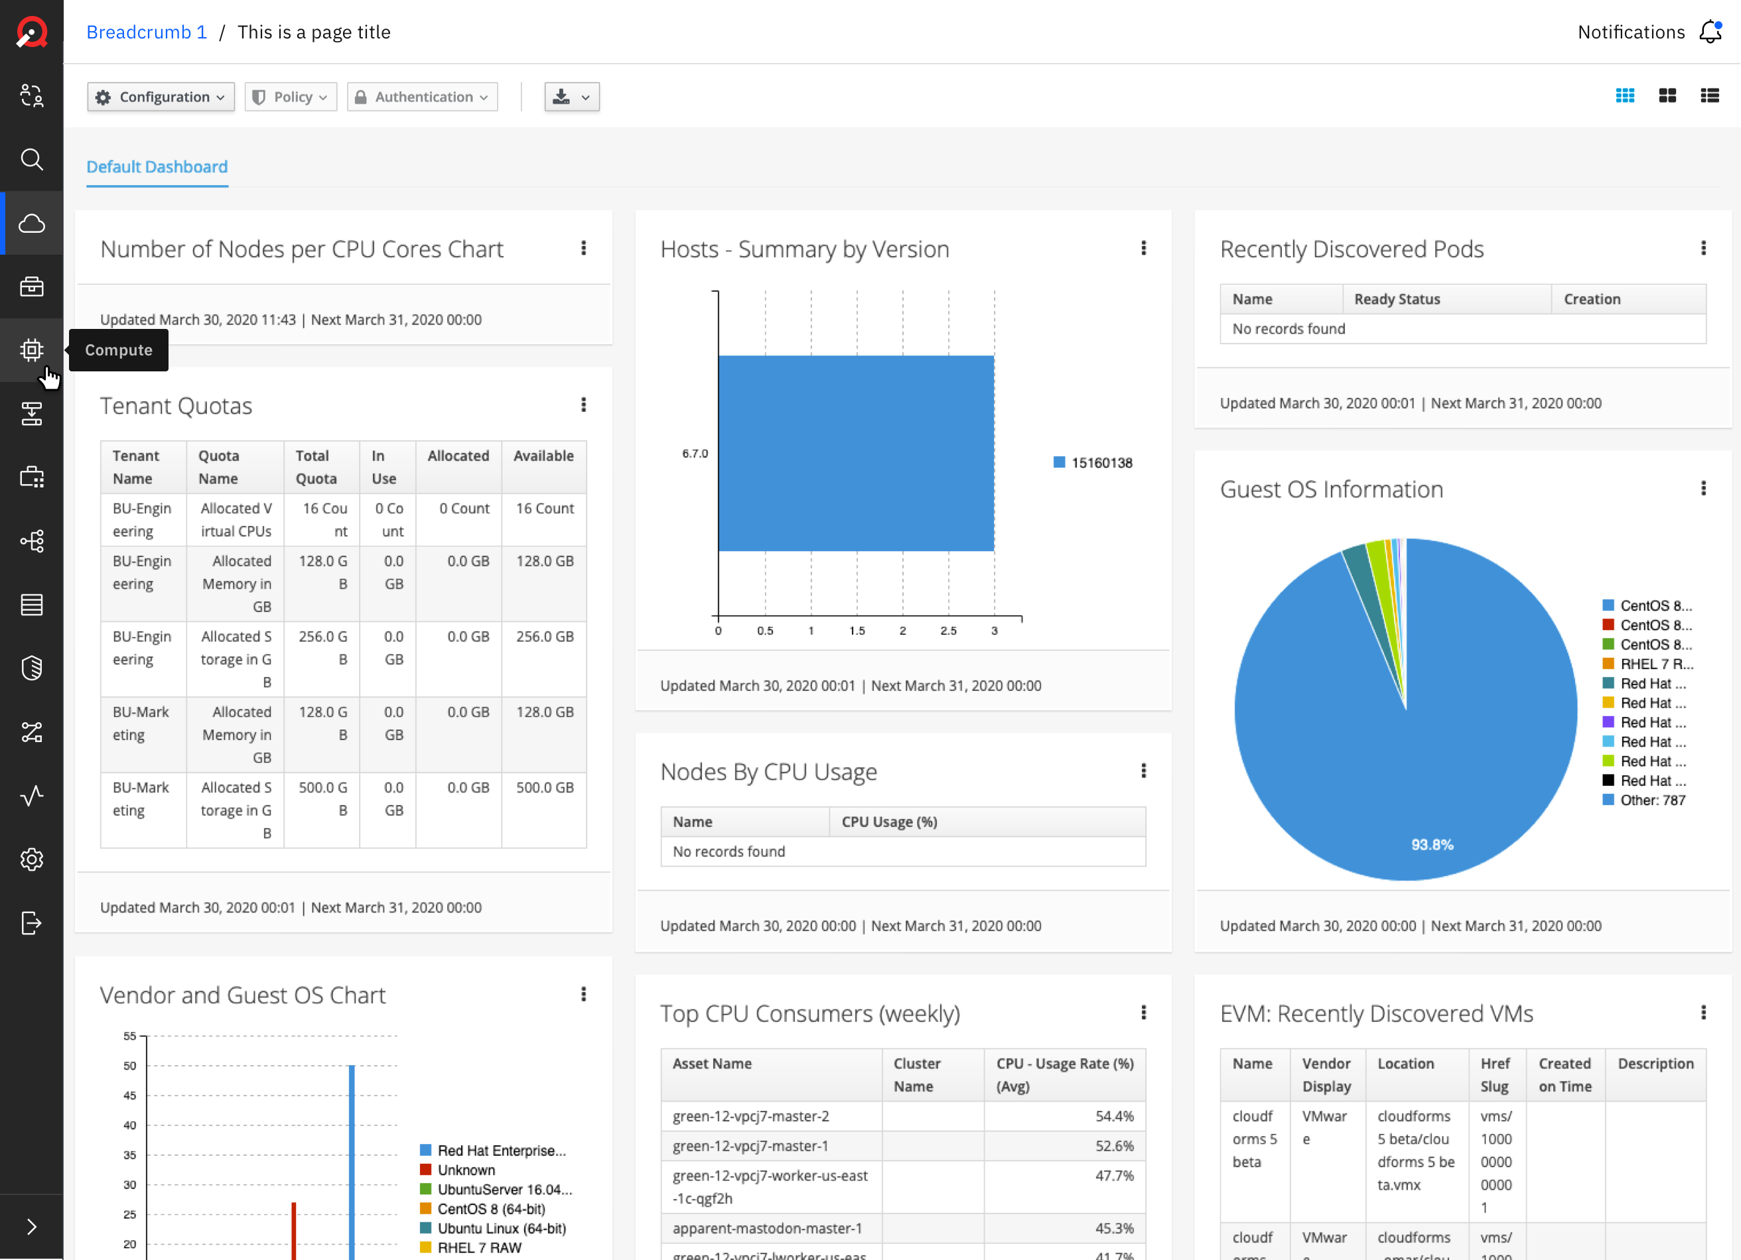Open the Tenant Quotas widget kebab menu

click(x=583, y=405)
